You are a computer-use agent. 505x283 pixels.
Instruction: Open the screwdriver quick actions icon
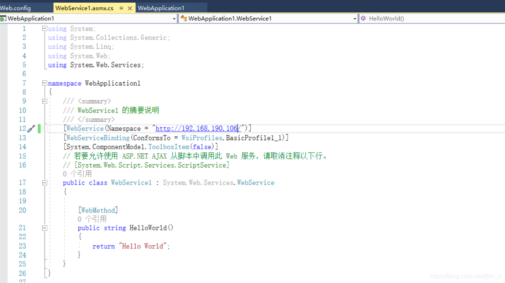(x=31, y=128)
